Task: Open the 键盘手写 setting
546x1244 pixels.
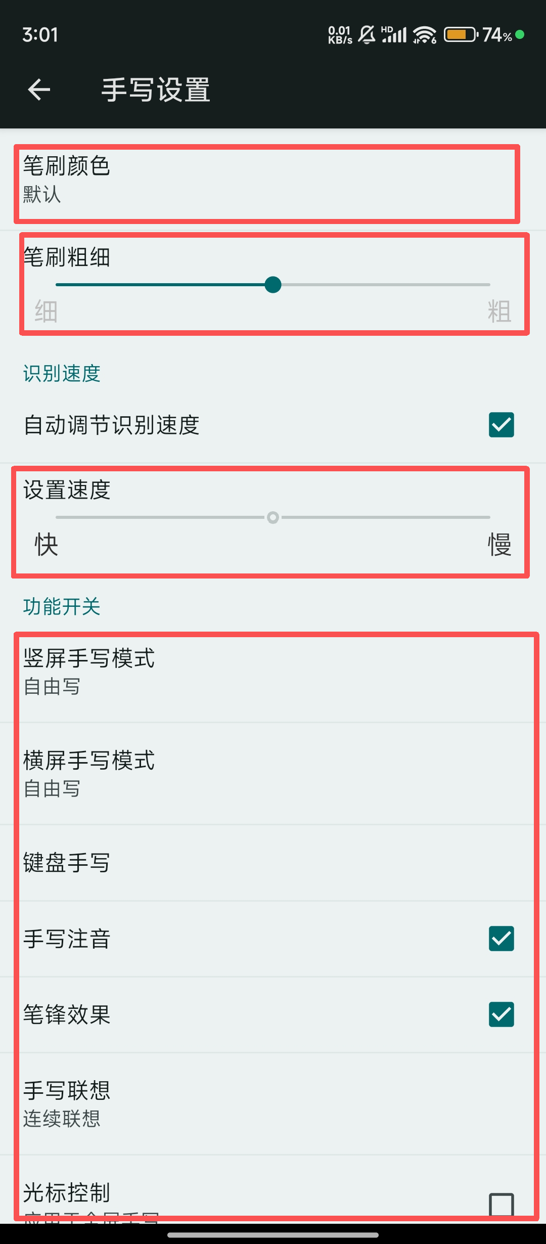Action: 273,863
